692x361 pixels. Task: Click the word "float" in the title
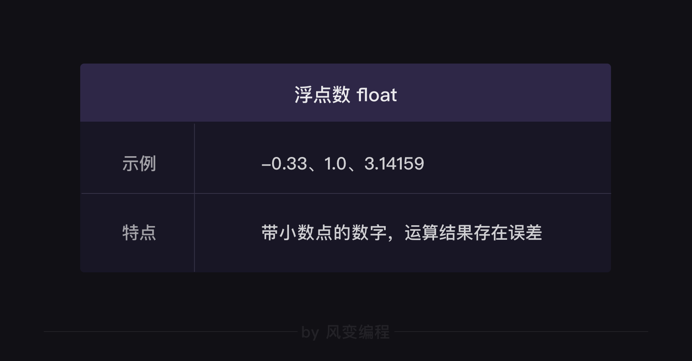(x=377, y=95)
